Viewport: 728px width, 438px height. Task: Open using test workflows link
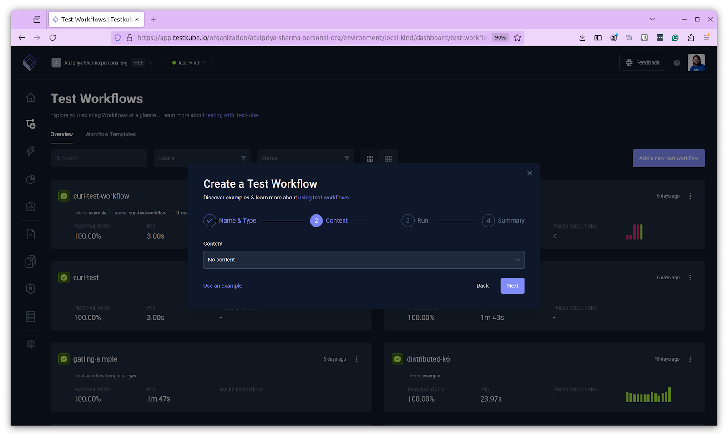click(x=324, y=198)
